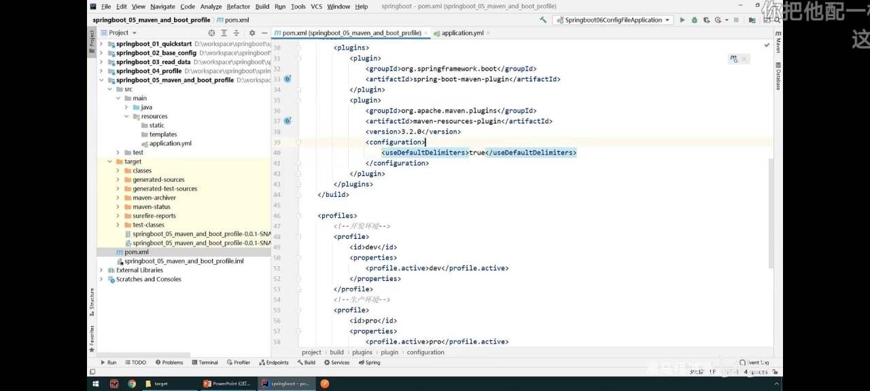Open the VCS menu

(317, 6)
